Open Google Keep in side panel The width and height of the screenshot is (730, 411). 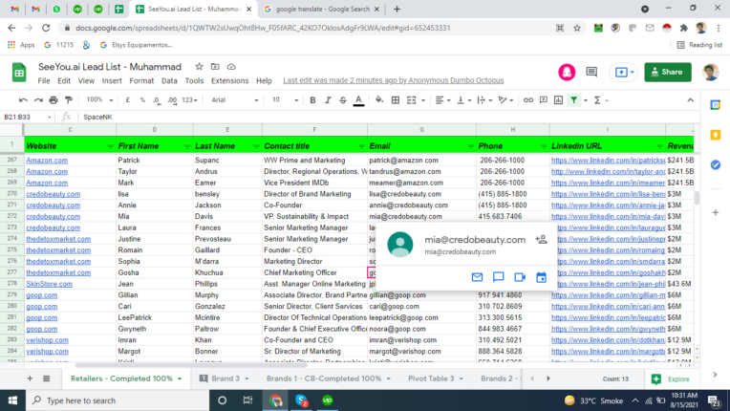coord(715,135)
